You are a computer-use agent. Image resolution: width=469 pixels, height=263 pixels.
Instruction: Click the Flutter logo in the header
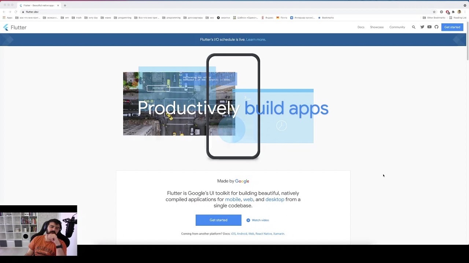point(15,27)
